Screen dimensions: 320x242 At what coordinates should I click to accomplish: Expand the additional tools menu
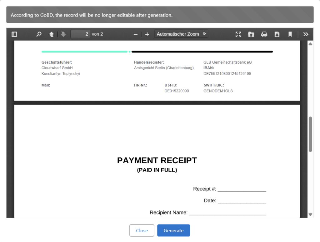[x=306, y=34]
